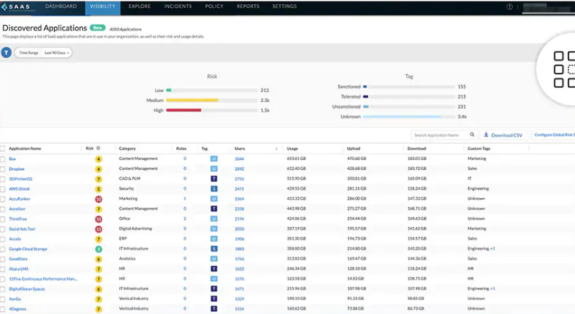Click the 3044 users link for Box
The height and width of the screenshot is (314, 575).
click(239, 159)
